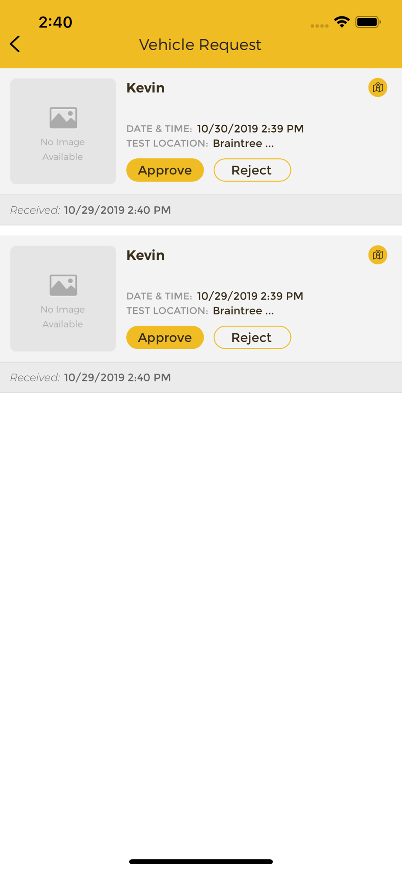This screenshot has height=872, width=402.
Task: Reject Kevin's 10/30/2019 vehicle request
Action: [252, 170]
